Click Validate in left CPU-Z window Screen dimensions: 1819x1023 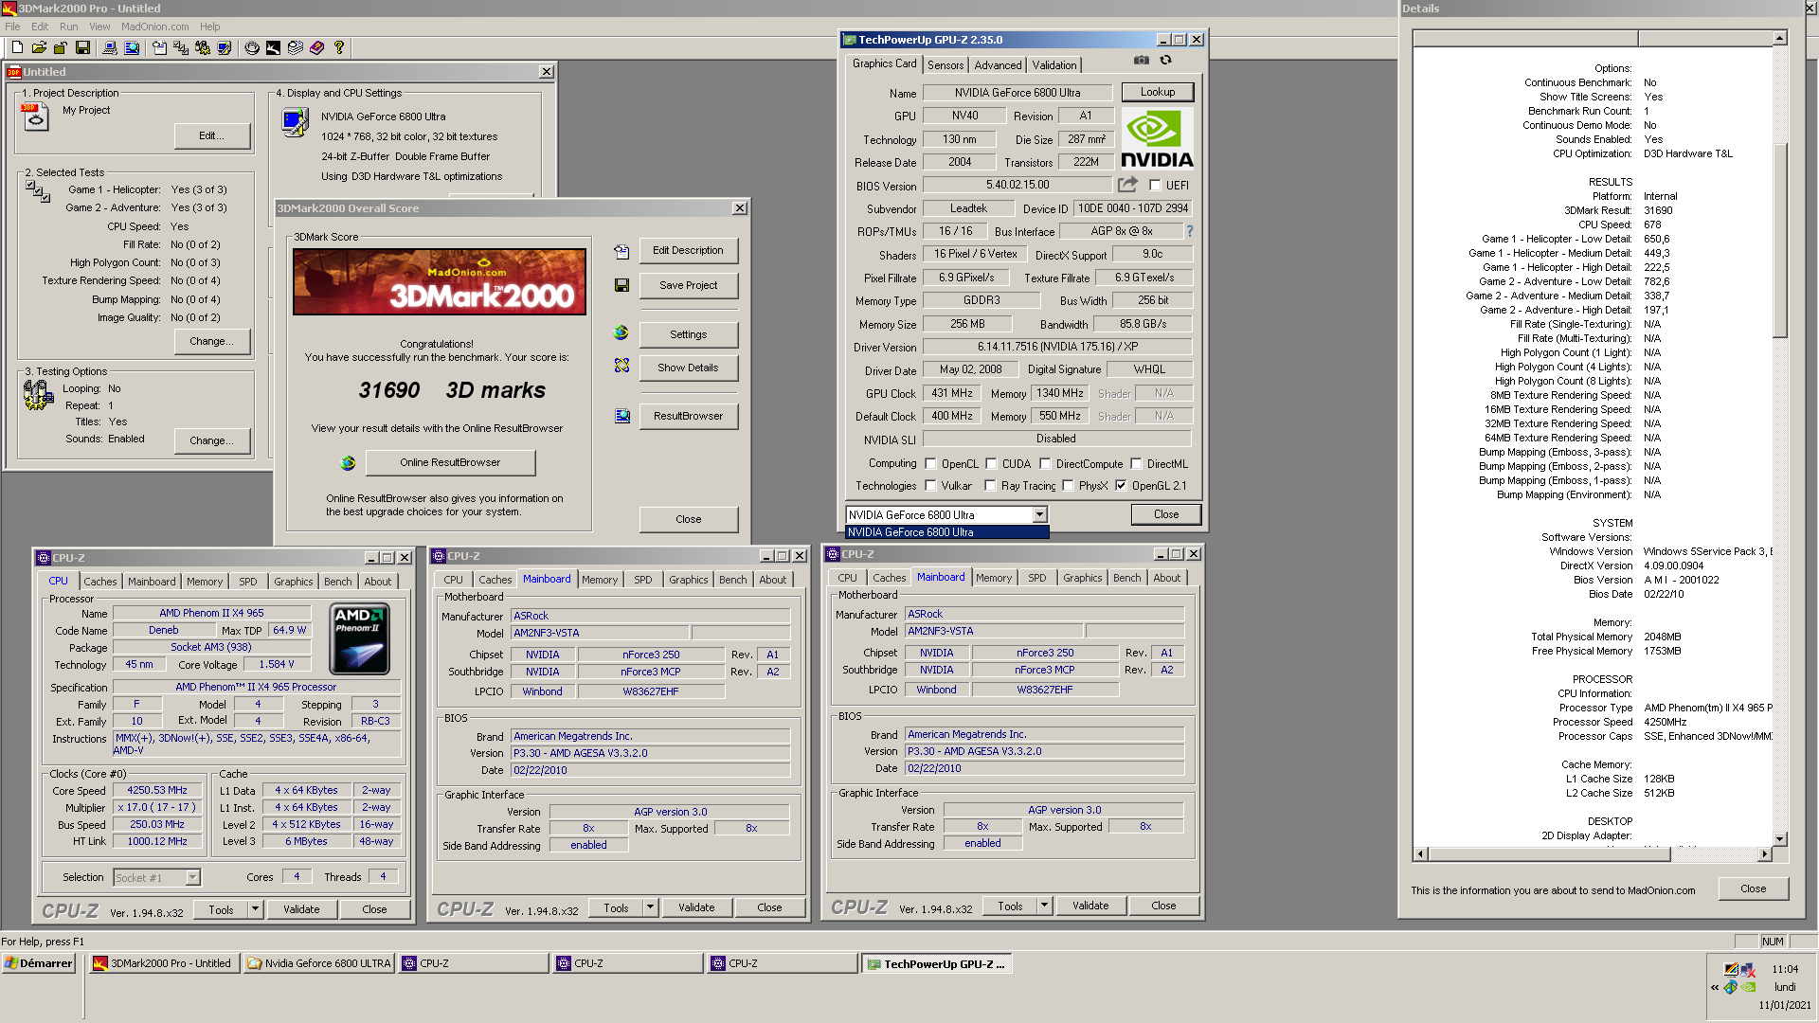click(x=301, y=909)
